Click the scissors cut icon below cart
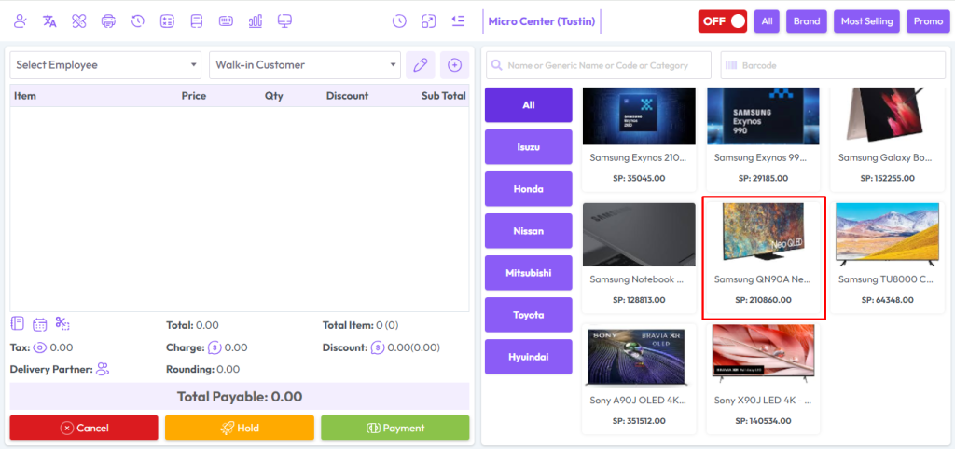Image resolution: width=955 pixels, height=449 pixels. point(62,323)
